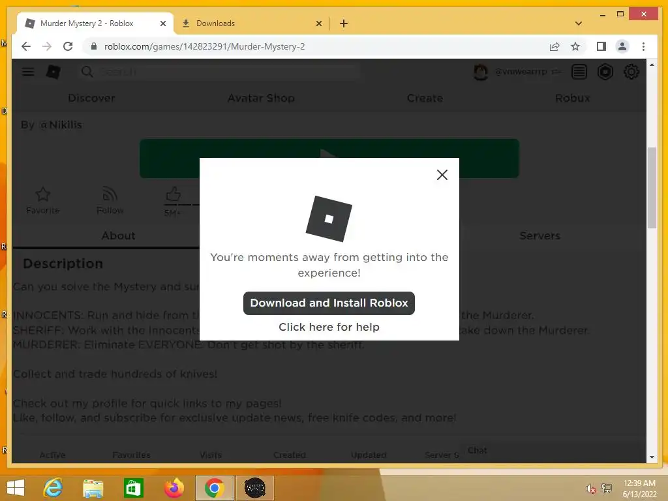Bookmark this page with the star
This screenshot has width=668, height=501.
coord(575,46)
